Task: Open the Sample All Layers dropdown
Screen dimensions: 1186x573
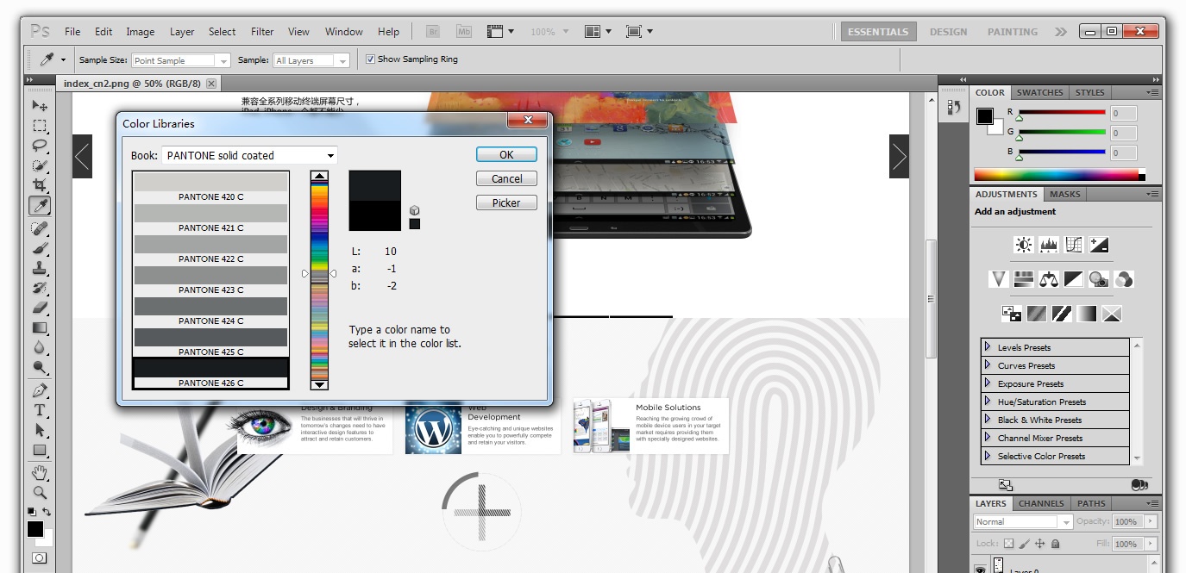Action: coord(311,60)
